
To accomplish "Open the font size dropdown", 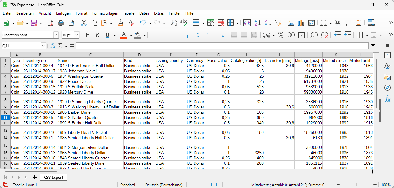I will [77, 35].
